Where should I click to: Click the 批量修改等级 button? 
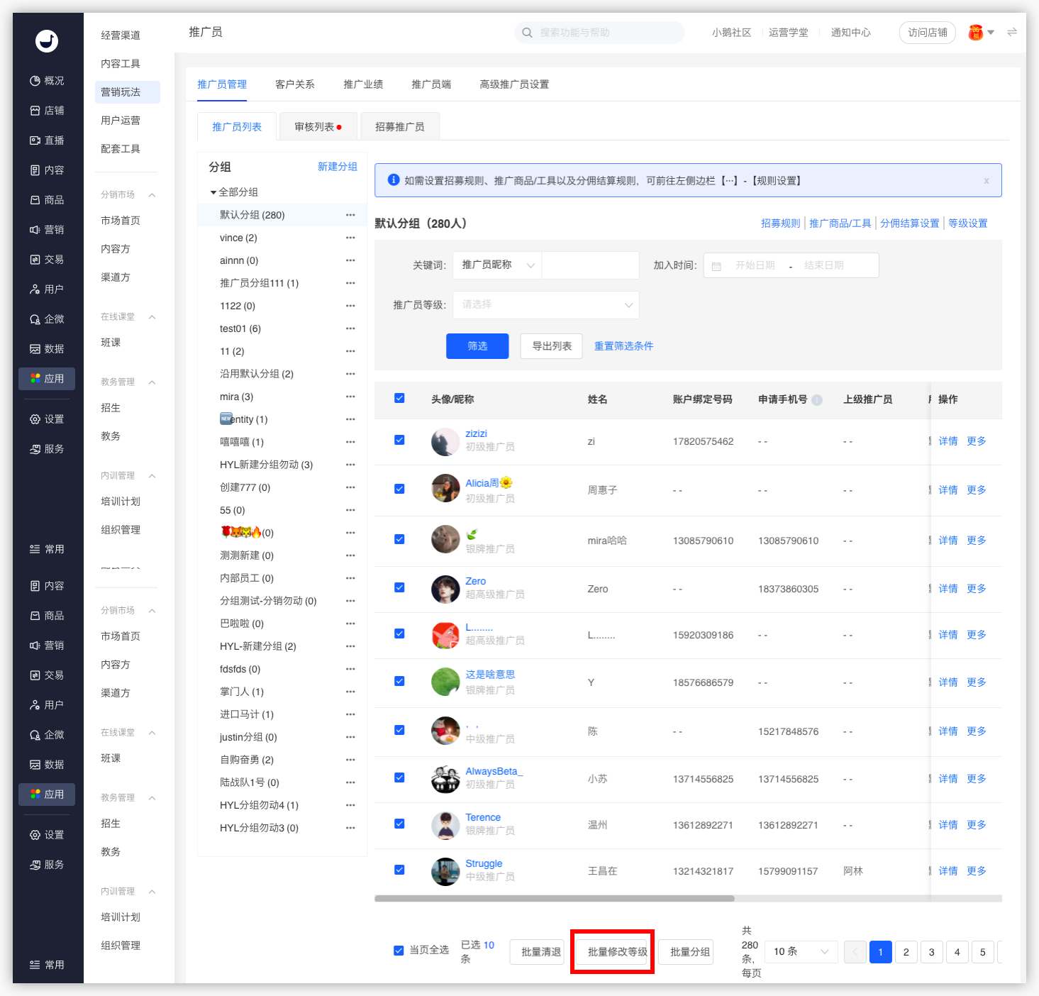[x=618, y=952]
